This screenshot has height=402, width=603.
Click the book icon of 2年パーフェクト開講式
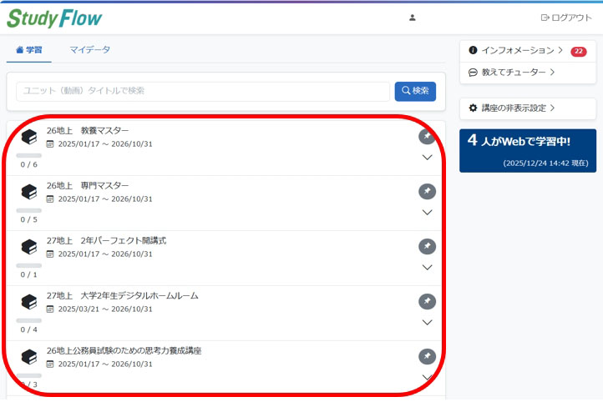tap(29, 247)
